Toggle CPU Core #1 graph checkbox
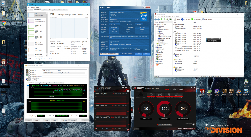 [32, 86]
